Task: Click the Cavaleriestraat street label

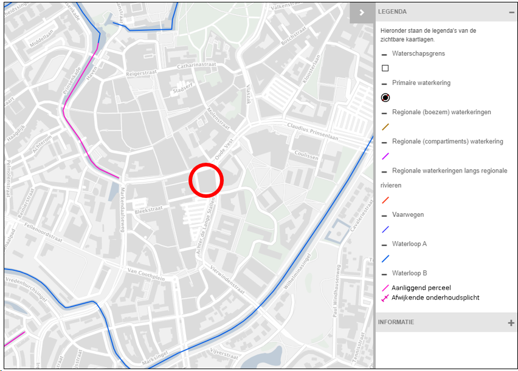Action: click(362, 215)
